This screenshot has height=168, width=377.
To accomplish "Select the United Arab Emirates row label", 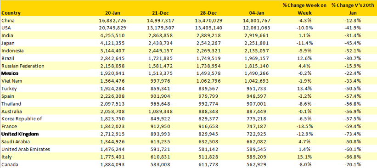I will pos(26,149).
